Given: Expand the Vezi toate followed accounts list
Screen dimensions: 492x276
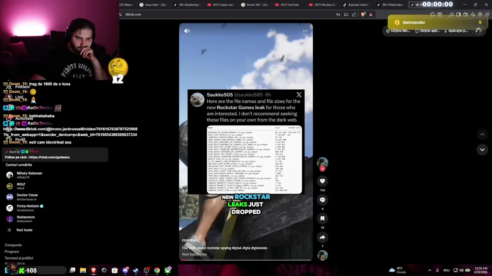Looking at the screenshot, I should click(x=24, y=230).
